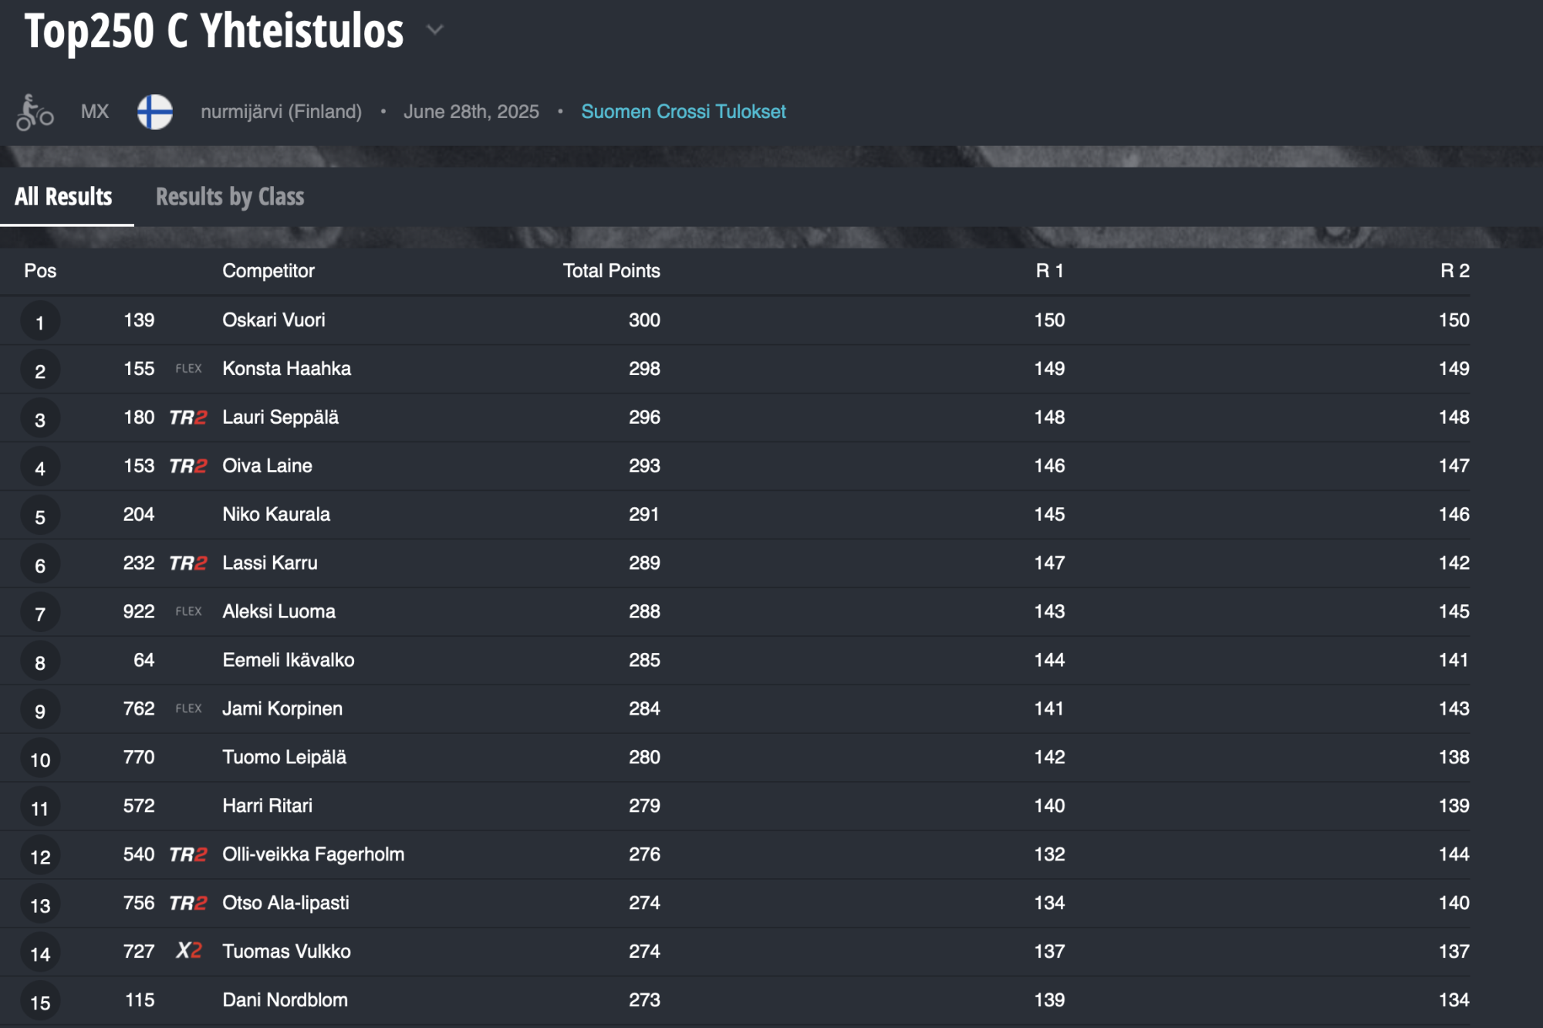
Task: Click the Finland flag icon
Action: tap(155, 112)
